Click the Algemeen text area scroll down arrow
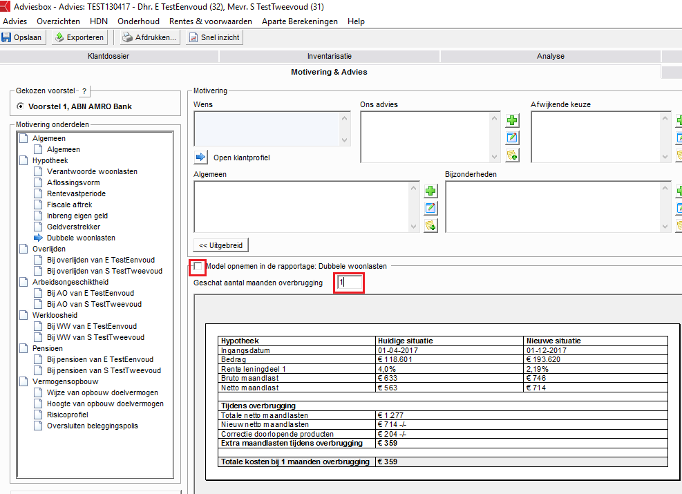The image size is (682, 494). pos(413,226)
